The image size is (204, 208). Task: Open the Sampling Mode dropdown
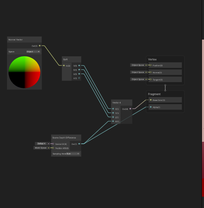pyautogui.click(x=73, y=154)
